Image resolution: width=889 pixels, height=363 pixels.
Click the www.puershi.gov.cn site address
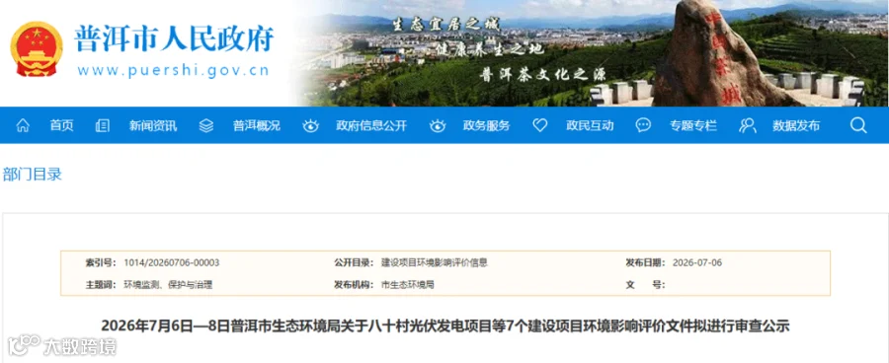[174, 71]
